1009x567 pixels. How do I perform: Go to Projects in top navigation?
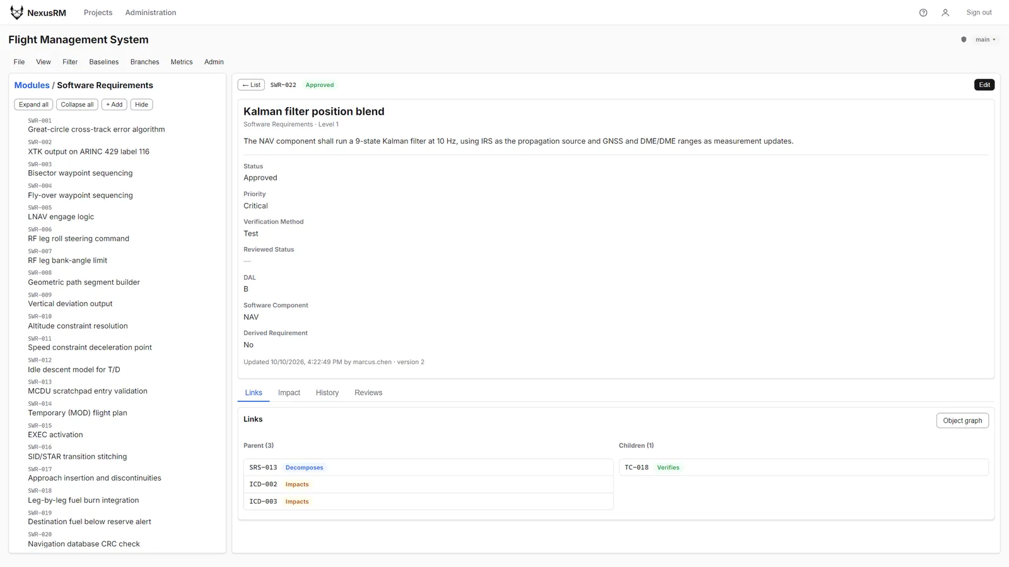coord(98,13)
